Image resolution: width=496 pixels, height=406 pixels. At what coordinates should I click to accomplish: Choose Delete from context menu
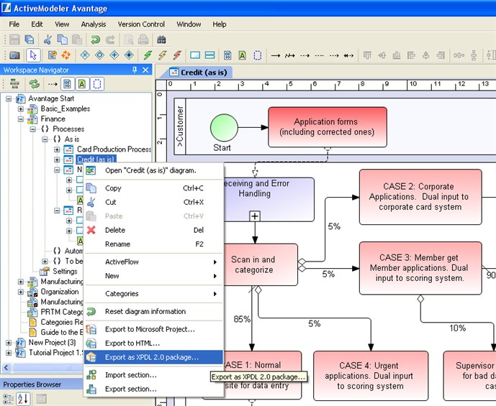pos(154,230)
